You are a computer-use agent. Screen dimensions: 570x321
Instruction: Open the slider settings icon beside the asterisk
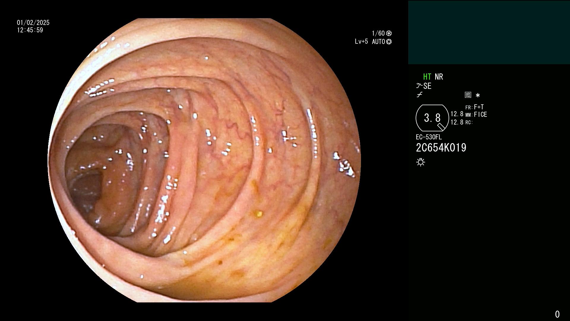pyautogui.click(x=468, y=95)
